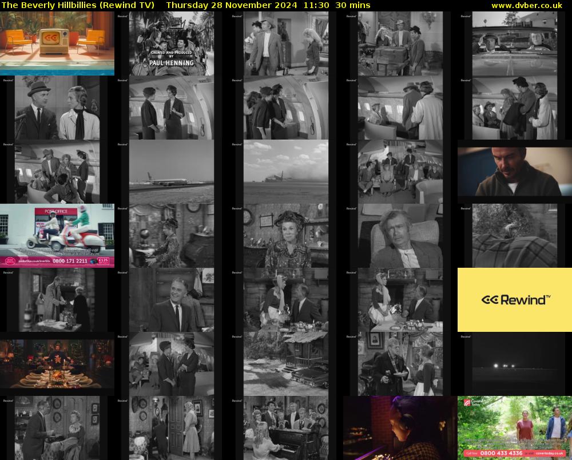Select the plane with dust cloud thumbnail
Viewport: 572px width, 460px height.
(x=286, y=172)
